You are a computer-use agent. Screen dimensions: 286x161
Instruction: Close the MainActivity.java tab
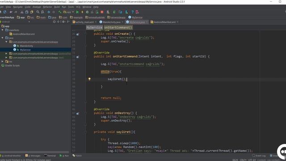pos(122,22)
